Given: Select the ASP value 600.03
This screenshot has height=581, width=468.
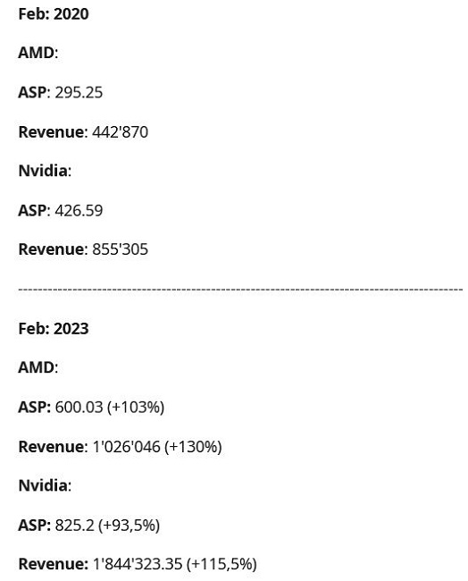Looking at the screenshot, I should coord(79,408).
